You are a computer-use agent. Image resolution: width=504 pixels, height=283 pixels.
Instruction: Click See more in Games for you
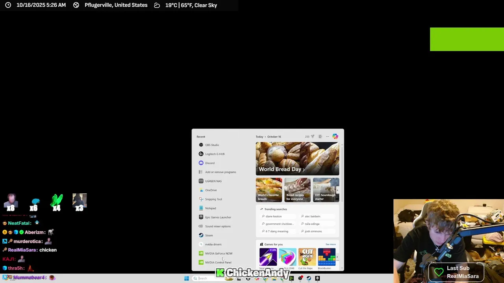coord(330,244)
